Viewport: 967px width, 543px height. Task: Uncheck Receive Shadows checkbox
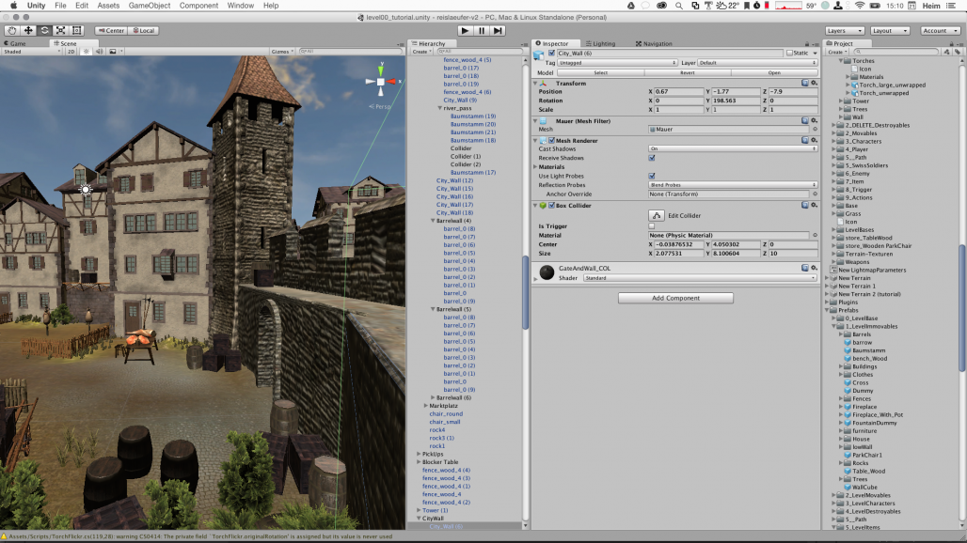652,158
